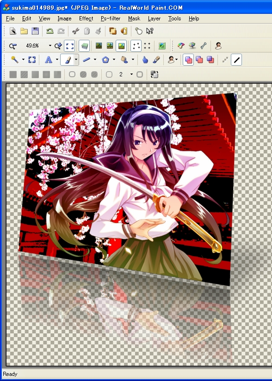Toggle the fit-to-window zoom button
The height and width of the screenshot is (381, 272).
[x=69, y=46]
